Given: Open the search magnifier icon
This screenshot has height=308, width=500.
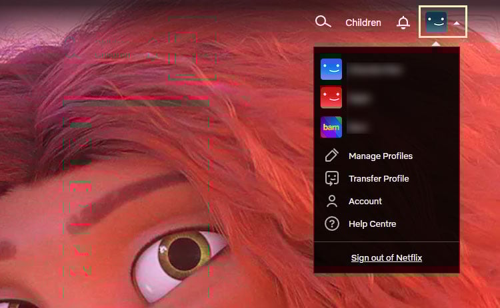Looking at the screenshot, I should (323, 22).
